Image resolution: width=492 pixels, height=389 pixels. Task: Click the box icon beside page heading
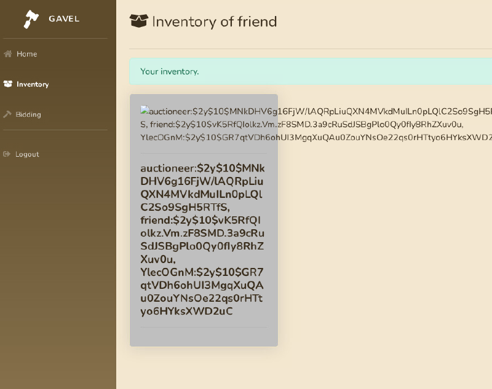point(139,22)
